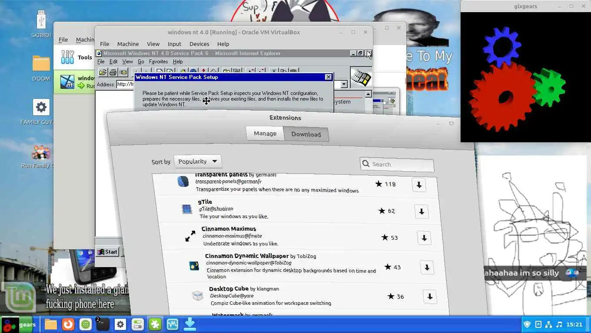Screen dimensions: 591x333
Task: Download the Cinnamon Maximus extension
Action: [424, 238]
